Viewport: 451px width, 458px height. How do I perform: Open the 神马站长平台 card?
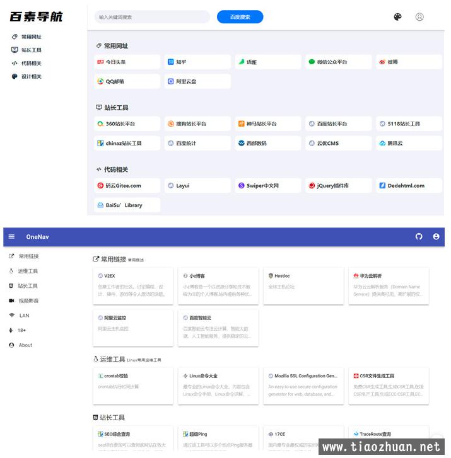click(268, 124)
